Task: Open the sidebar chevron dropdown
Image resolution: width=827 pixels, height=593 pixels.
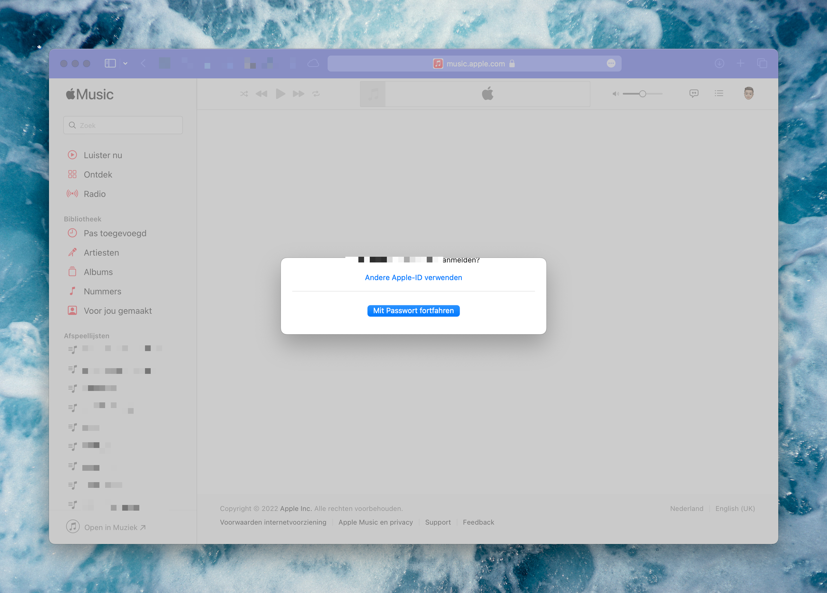Action: pos(125,63)
